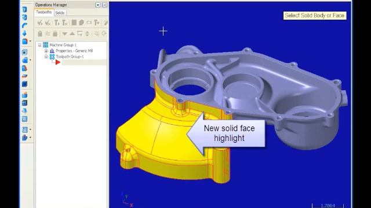Click the bottom blue-purple solid icon
The height and width of the screenshot is (208, 371).
(x=24, y=138)
